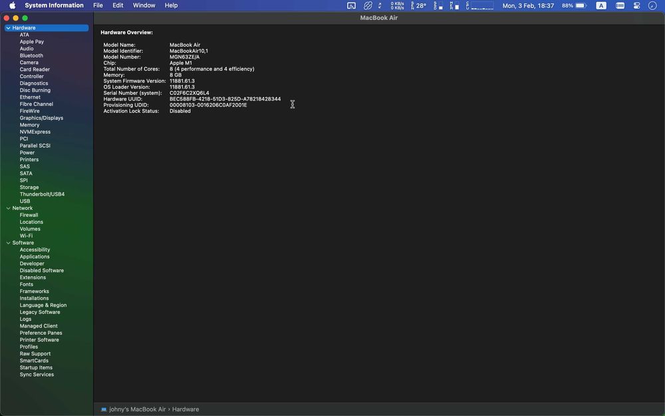Viewport: 665px width, 416px height.
Task: Click the laptop icon in path bar
Action: click(104, 409)
